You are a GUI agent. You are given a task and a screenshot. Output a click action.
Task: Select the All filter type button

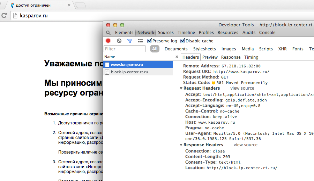coord(155,49)
